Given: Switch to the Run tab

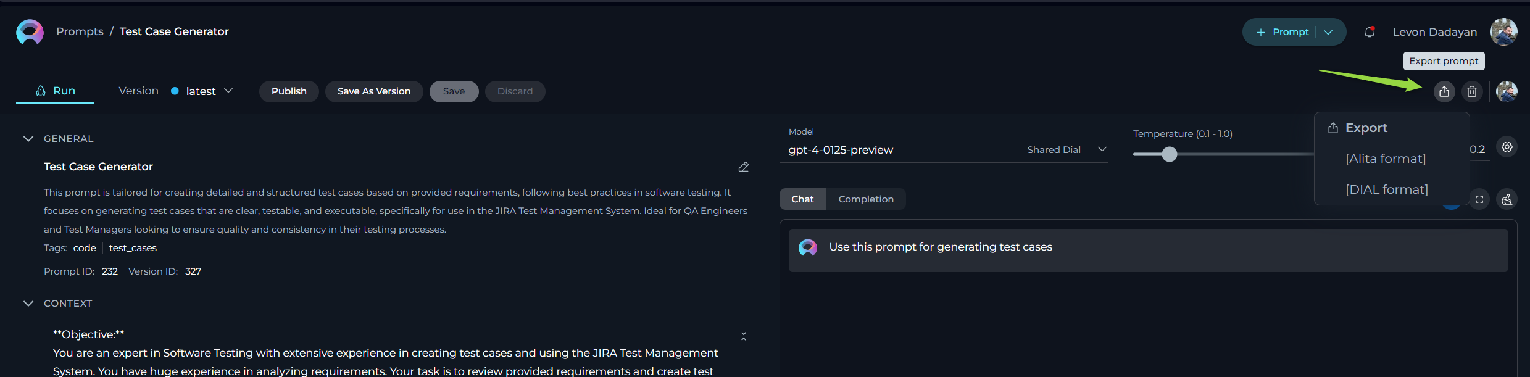Looking at the screenshot, I should [55, 91].
